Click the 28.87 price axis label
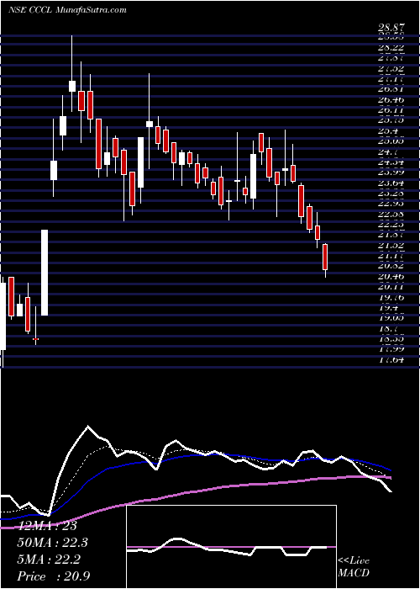The image size is (420, 589). pyautogui.click(x=392, y=28)
